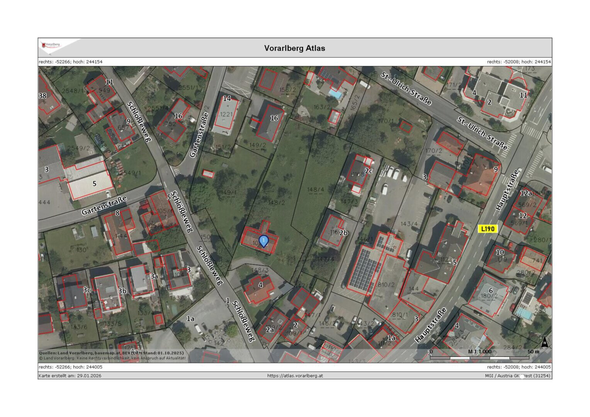Select parcel 148/2 in the meadow
Screen dimensions: 590x417
pos(276,202)
